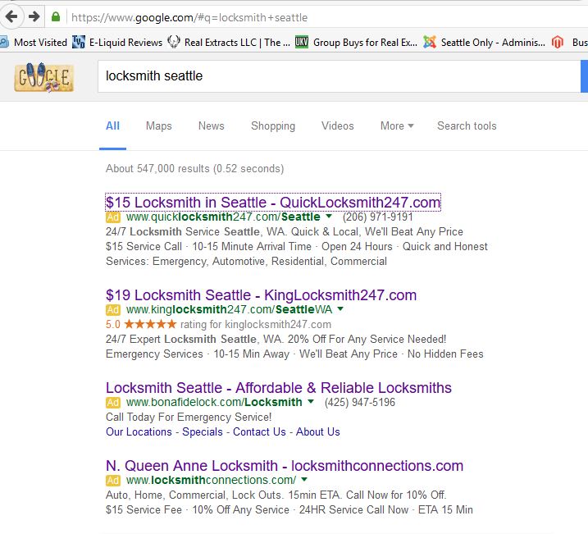Click the browser forward arrow

click(34, 16)
